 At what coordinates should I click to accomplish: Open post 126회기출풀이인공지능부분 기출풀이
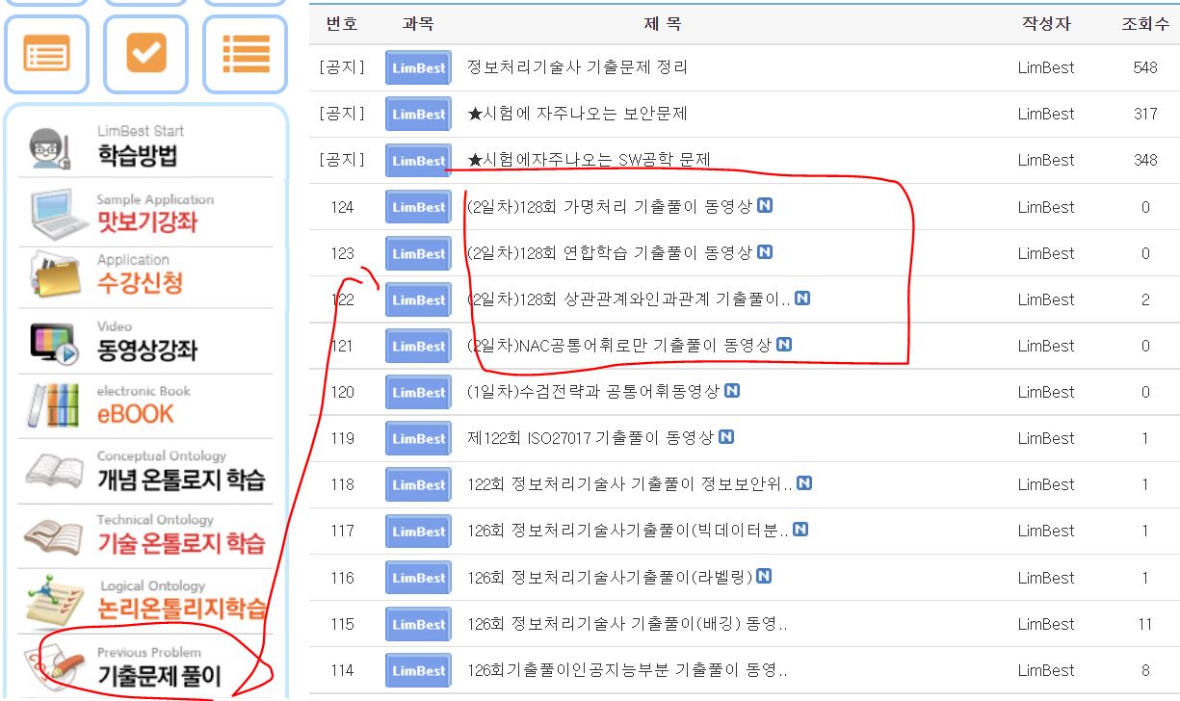click(627, 670)
